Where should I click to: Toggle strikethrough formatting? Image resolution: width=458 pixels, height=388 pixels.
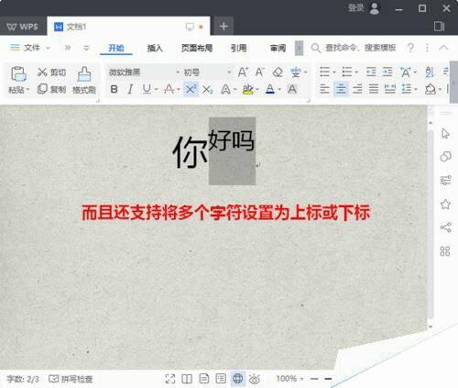coord(169,89)
